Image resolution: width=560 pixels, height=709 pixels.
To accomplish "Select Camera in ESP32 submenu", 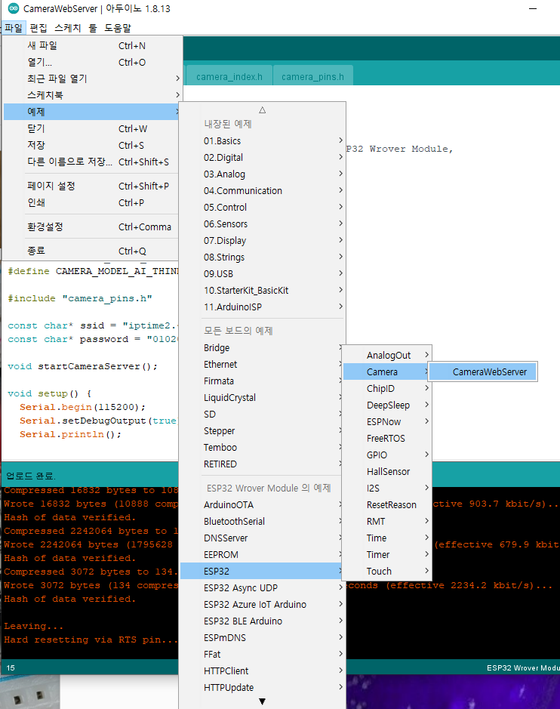I will [387, 372].
